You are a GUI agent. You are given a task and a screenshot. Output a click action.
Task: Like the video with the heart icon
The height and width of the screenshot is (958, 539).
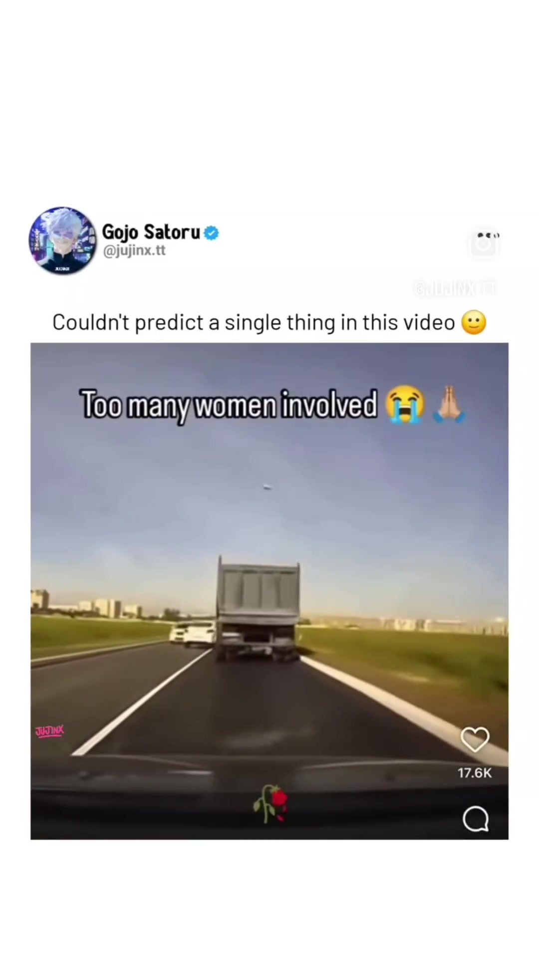475,739
